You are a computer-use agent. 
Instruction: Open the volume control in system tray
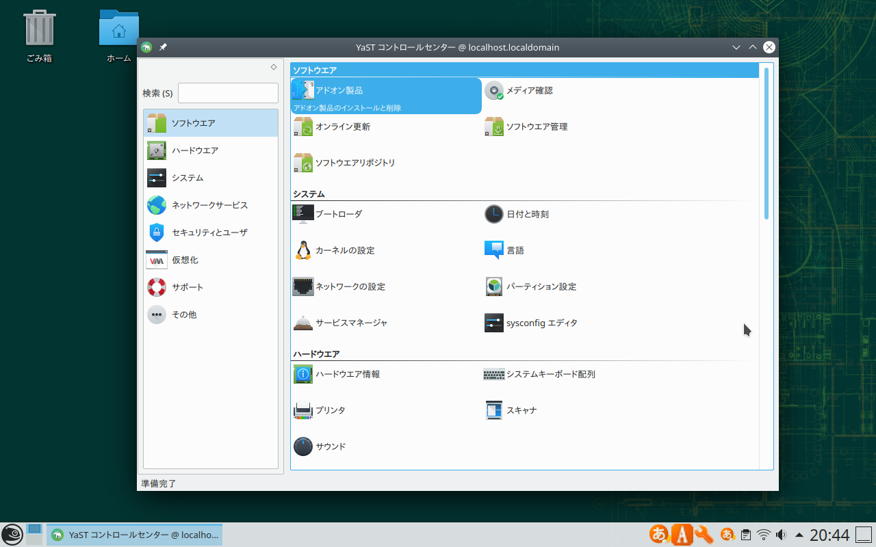[781, 535]
